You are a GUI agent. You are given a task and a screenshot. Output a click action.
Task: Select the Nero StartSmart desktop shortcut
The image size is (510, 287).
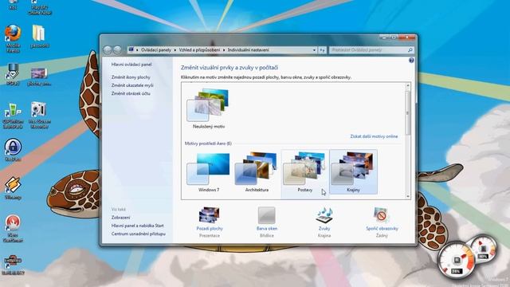point(13,229)
